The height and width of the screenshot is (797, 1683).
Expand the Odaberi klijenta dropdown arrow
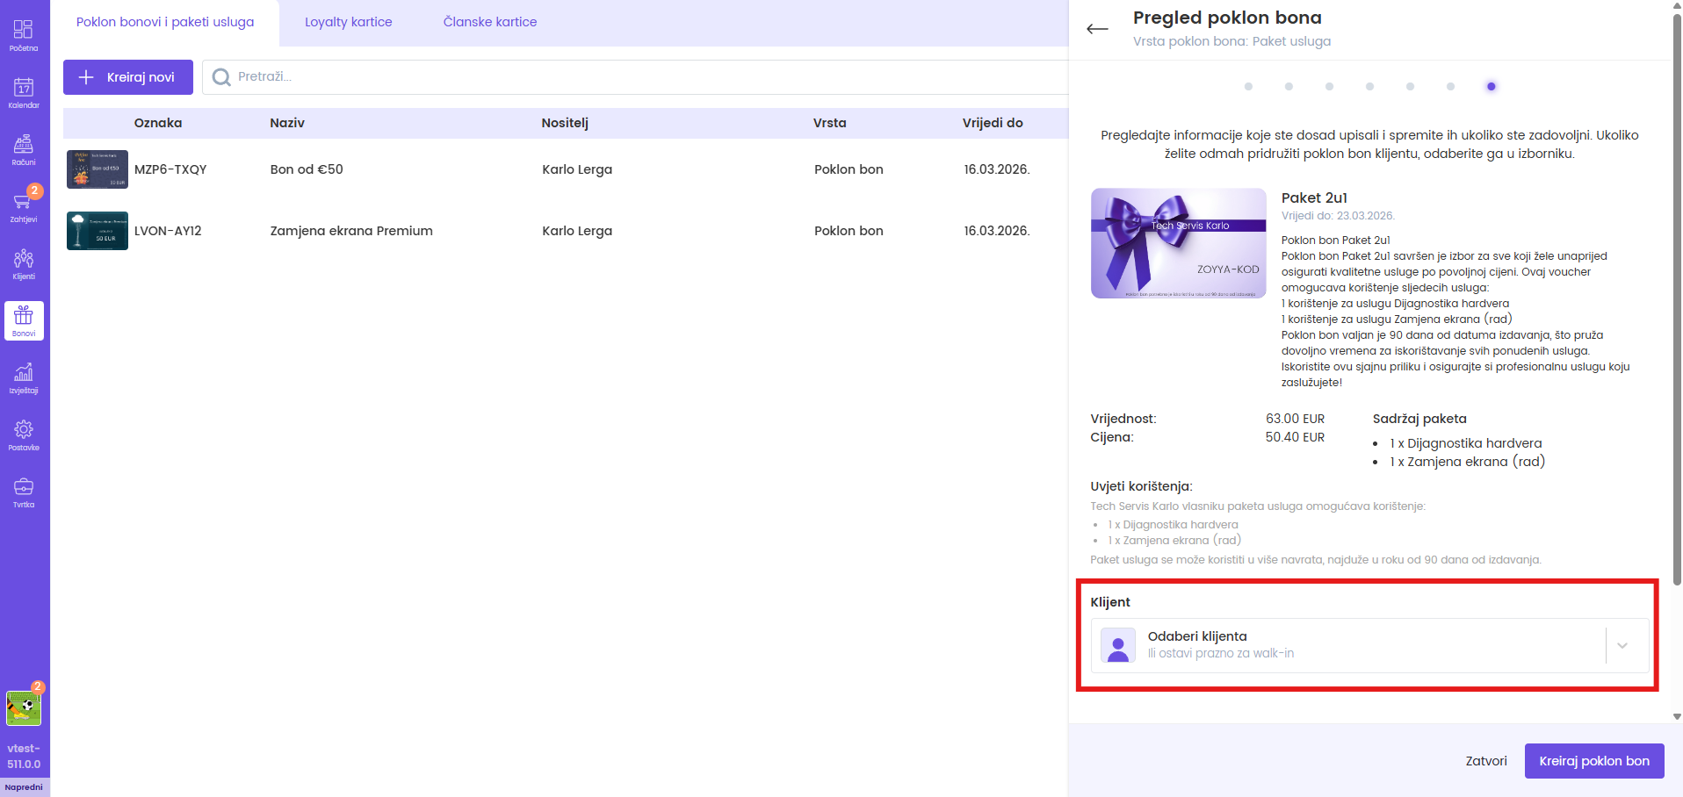pos(1622,645)
